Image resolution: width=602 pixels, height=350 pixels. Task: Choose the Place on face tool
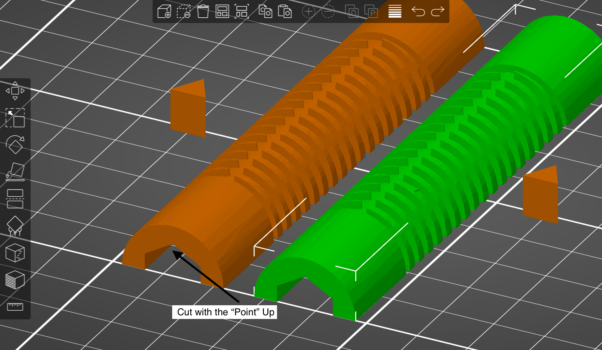click(15, 171)
